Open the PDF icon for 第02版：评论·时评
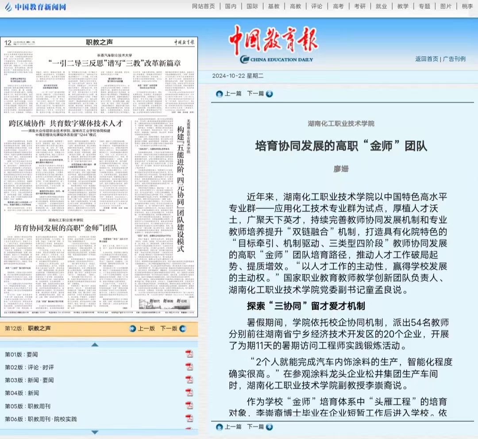This screenshot has width=478, height=439. 189,367
